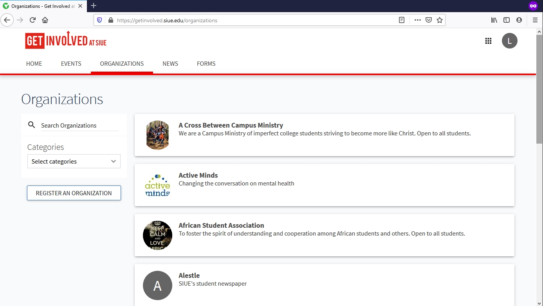This screenshot has width=543, height=306.
Task: Click the Search Organizations input field
Action: (79, 126)
